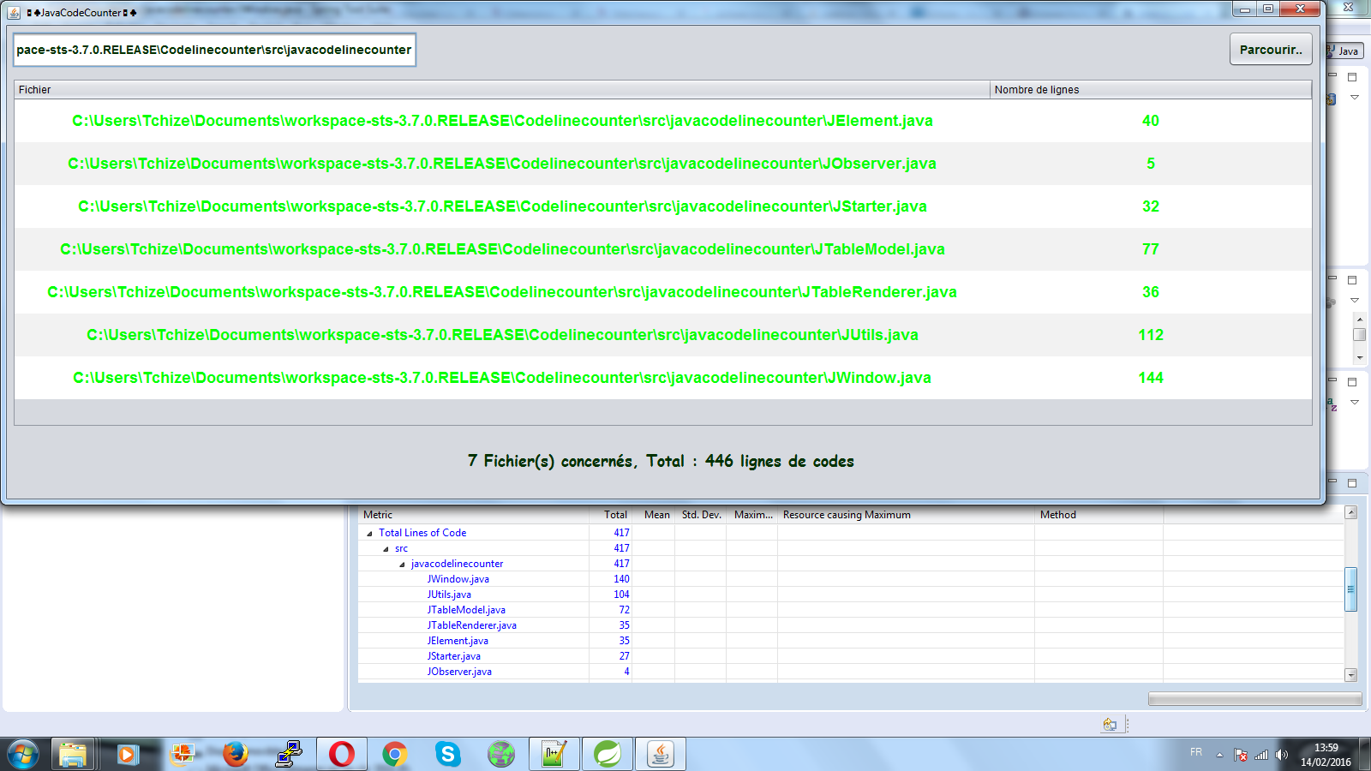Open Notepad++ from the taskbar

[x=554, y=754]
